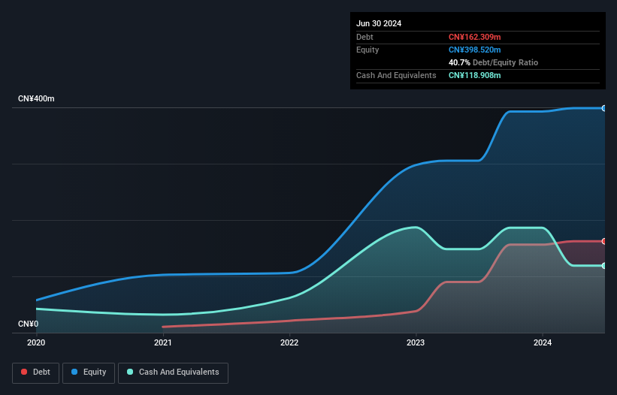Select the Cash endpoint marker on chart
The image size is (617, 395).
604,266
